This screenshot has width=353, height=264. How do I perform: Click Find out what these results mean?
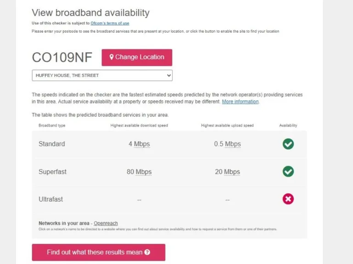coord(98,252)
